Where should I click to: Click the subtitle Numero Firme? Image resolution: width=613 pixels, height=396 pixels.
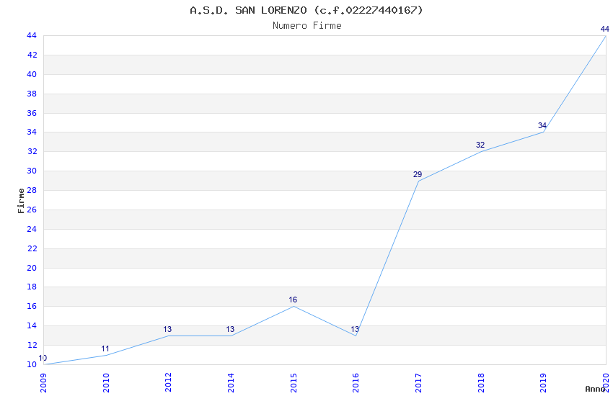(x=307, y=26)
